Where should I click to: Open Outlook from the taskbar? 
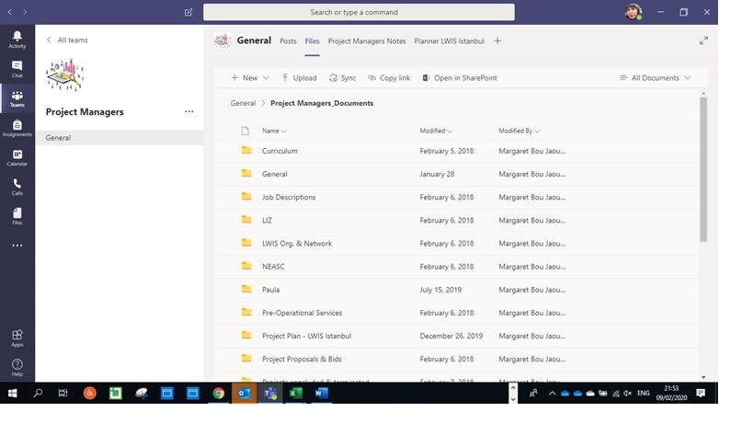(x=244, y=394)
